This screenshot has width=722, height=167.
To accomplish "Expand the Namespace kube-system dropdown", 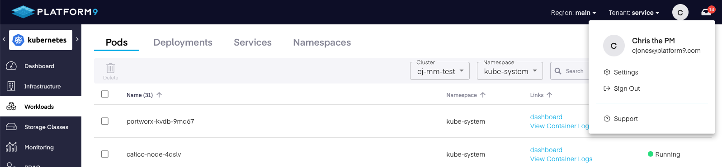I will pos(510,71).
